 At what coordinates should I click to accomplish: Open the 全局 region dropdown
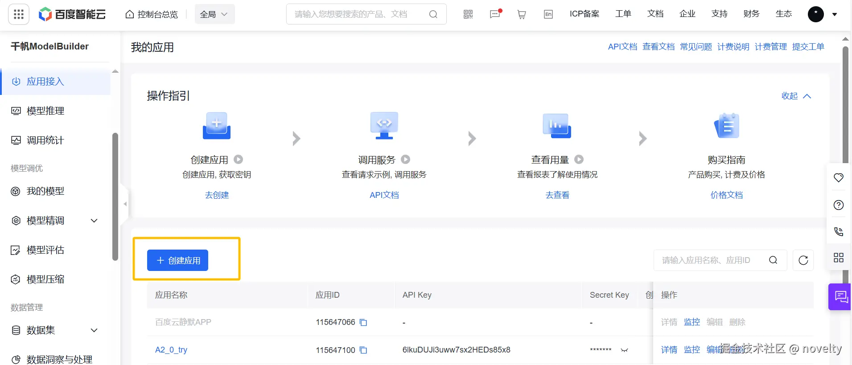click(x=214, y=14)
